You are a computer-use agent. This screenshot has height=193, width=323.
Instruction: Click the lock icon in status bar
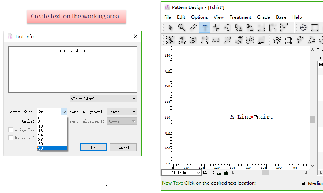coord(304,183)
